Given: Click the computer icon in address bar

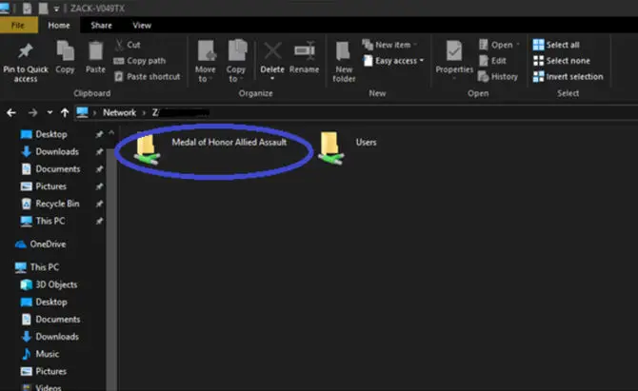Looking at the screenshot, I should [82, 112].
